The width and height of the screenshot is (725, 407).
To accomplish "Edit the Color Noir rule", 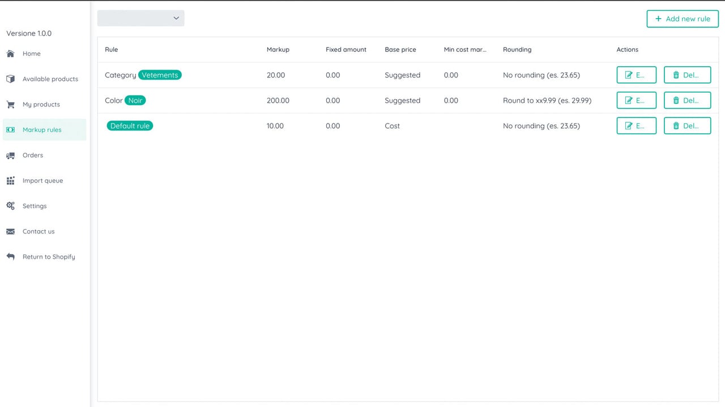I will coord(637,101).
